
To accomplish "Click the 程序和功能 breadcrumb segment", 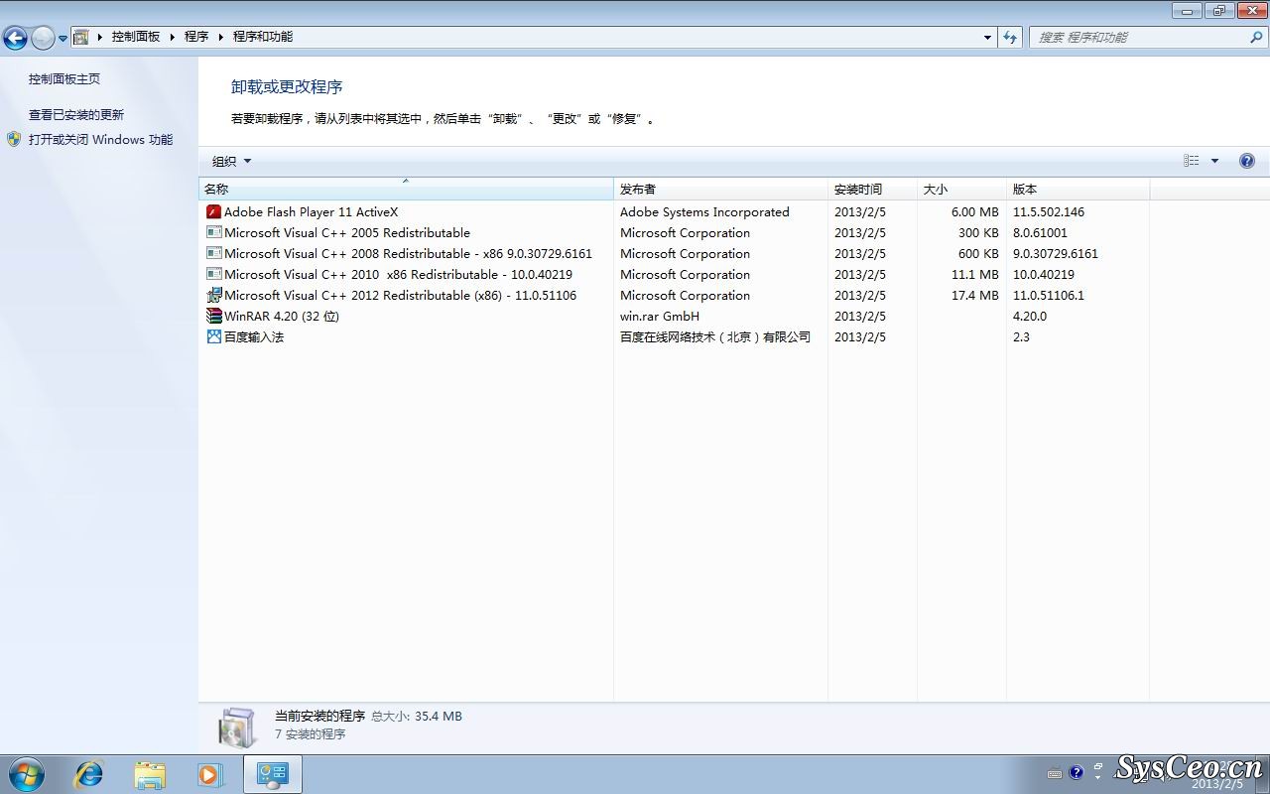I will [x=263, y=37].
